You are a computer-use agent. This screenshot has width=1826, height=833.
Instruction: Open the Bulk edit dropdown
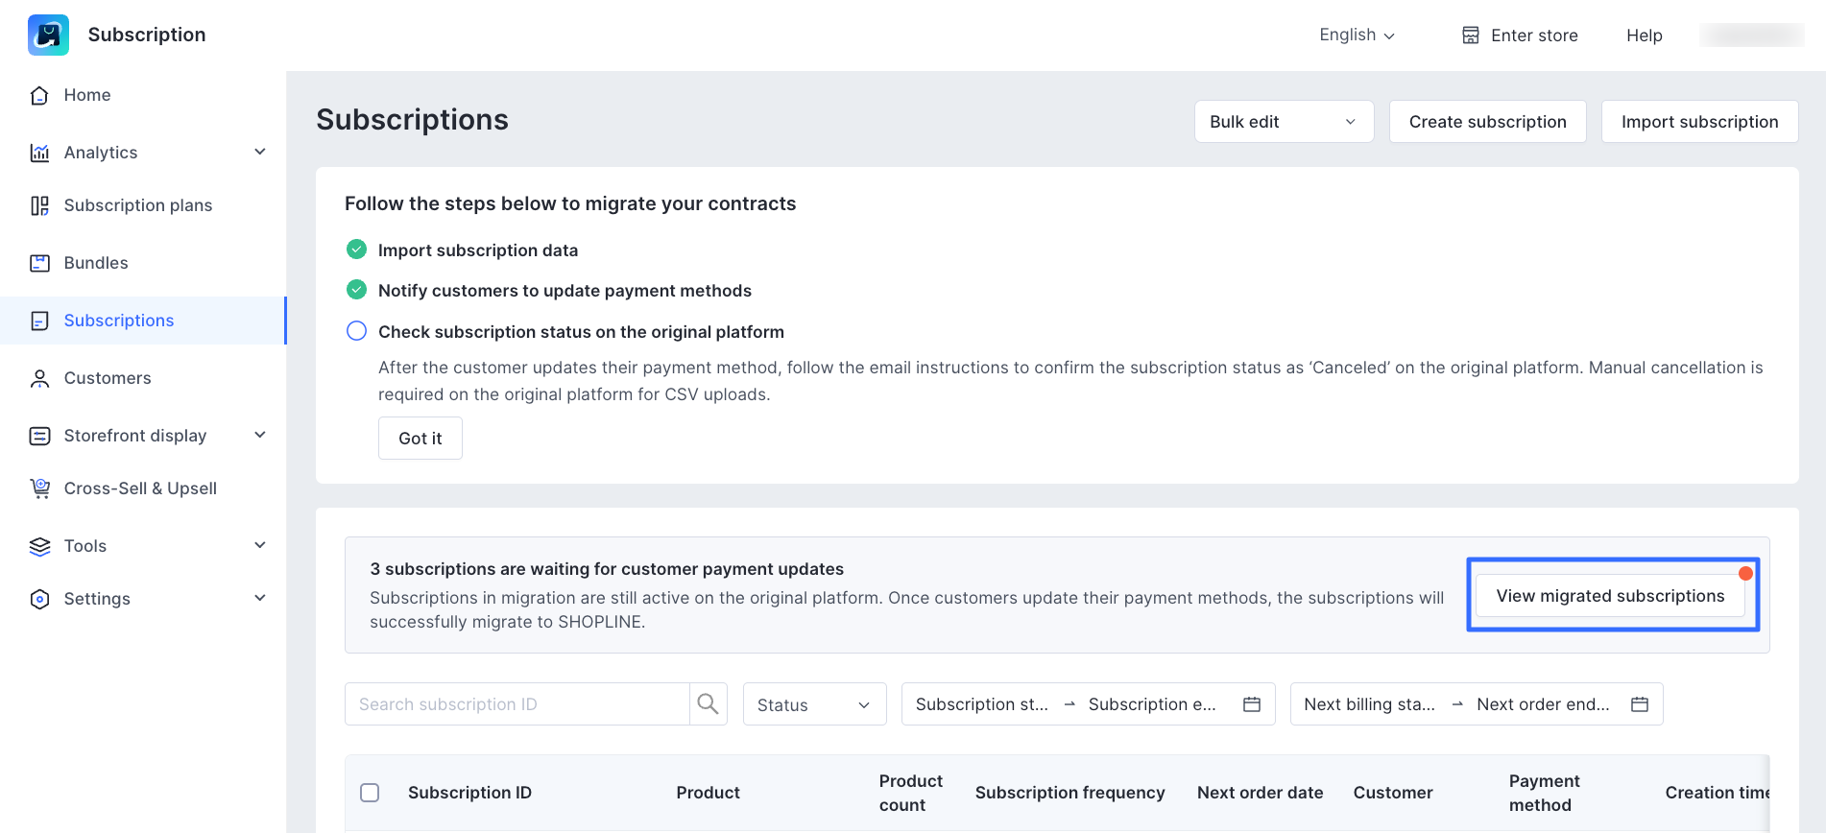point(1283,122)
